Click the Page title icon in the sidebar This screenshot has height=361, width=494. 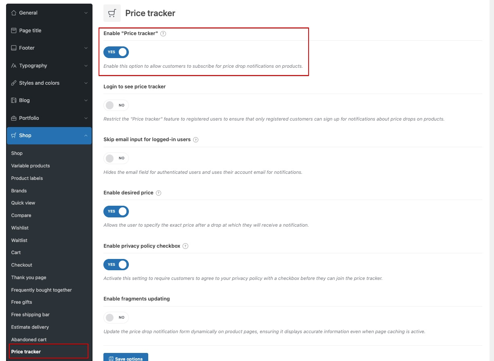(14, 31)
